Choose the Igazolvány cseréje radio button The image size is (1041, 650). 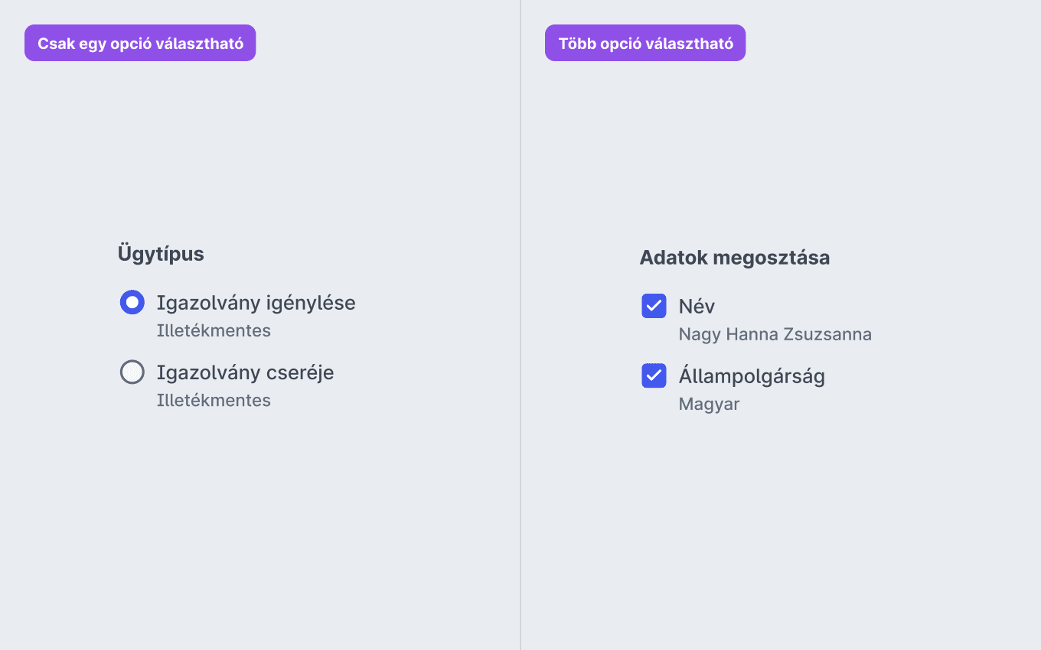[x=132, y=372]
